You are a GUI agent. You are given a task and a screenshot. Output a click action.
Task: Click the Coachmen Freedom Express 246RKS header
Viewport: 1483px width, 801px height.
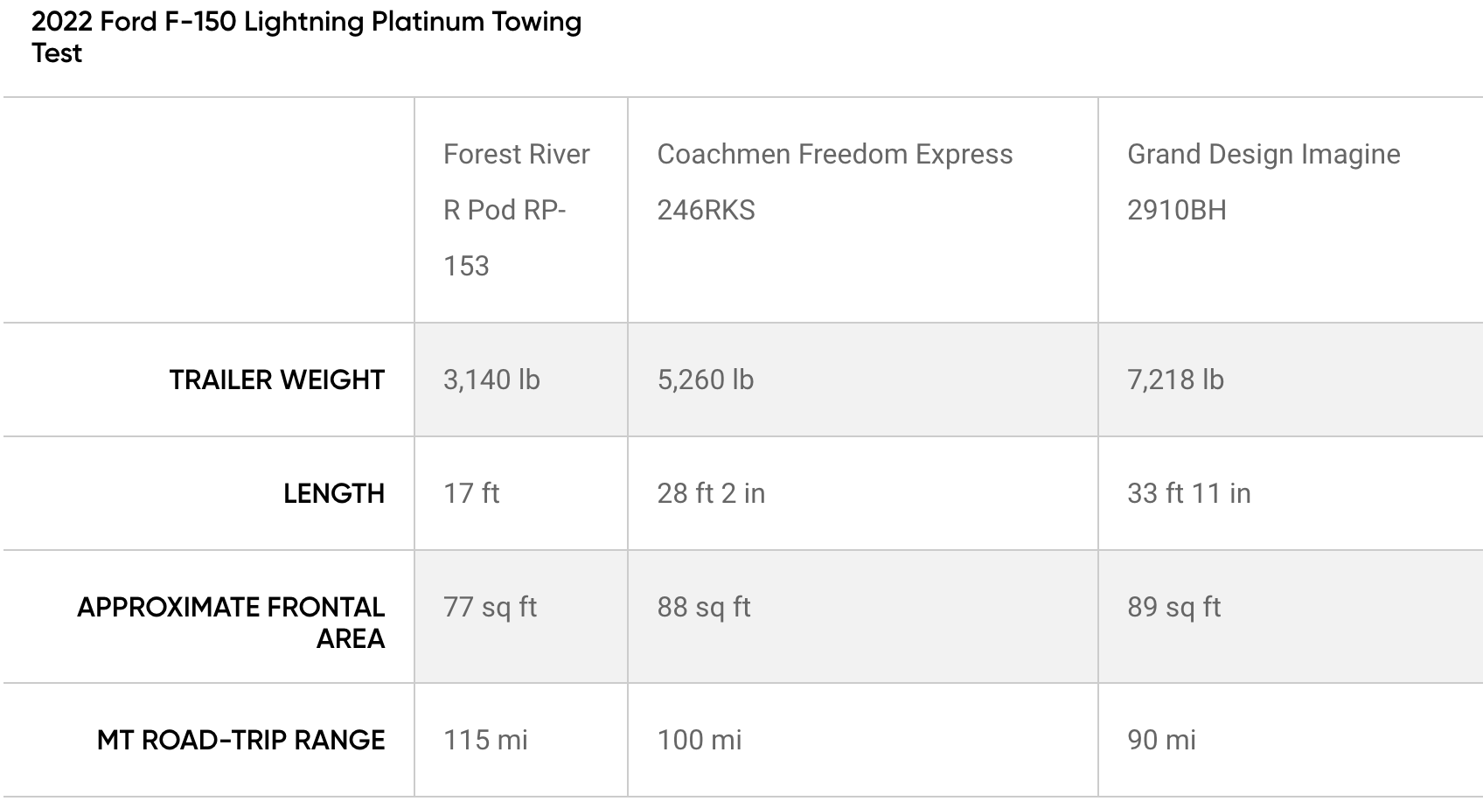pos(834,182)
